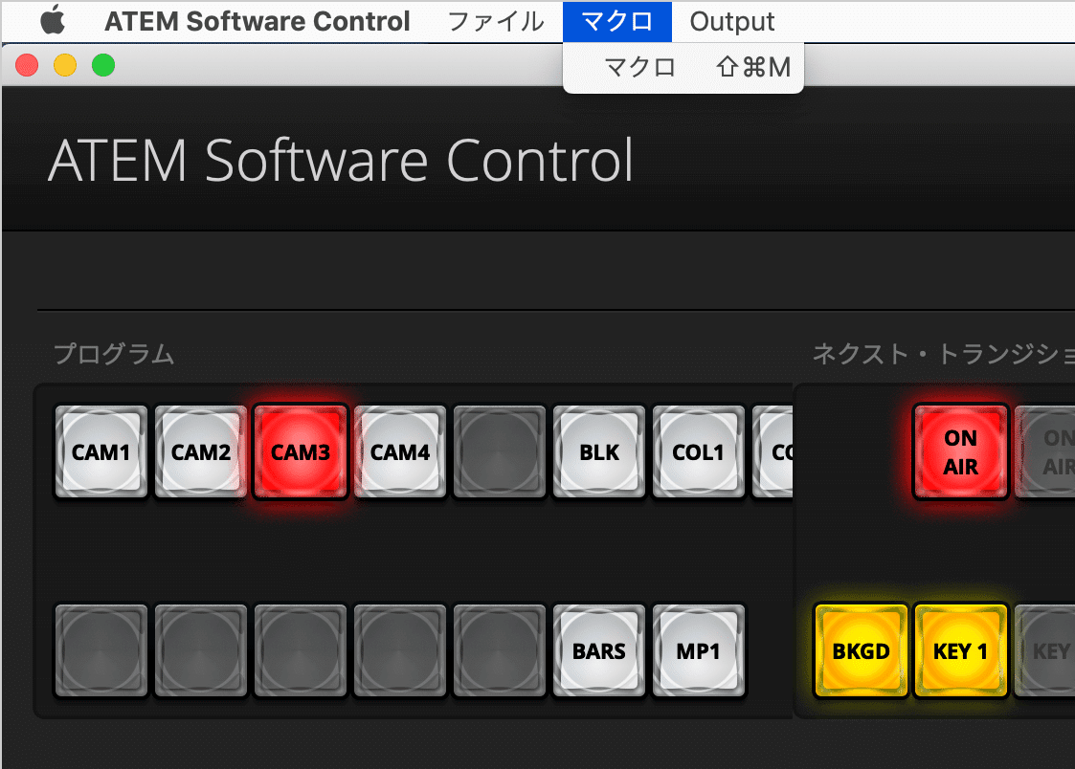Toggle the dimmed KEY button beside KEY 1

point(1045,650)
